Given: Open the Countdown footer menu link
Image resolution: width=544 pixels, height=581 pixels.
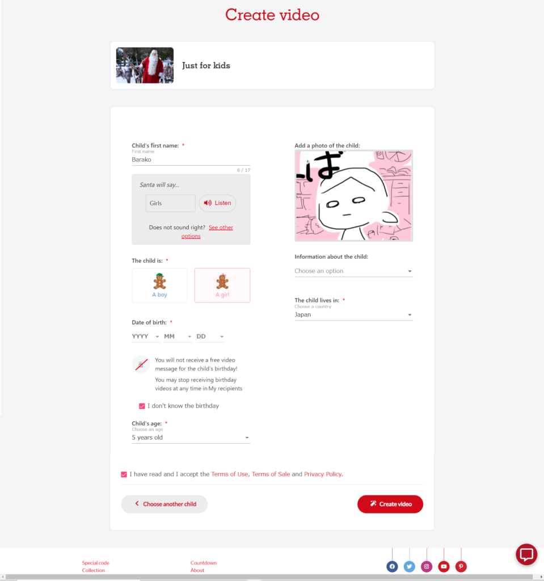Looking at the screenshot, I should point(204,562).
